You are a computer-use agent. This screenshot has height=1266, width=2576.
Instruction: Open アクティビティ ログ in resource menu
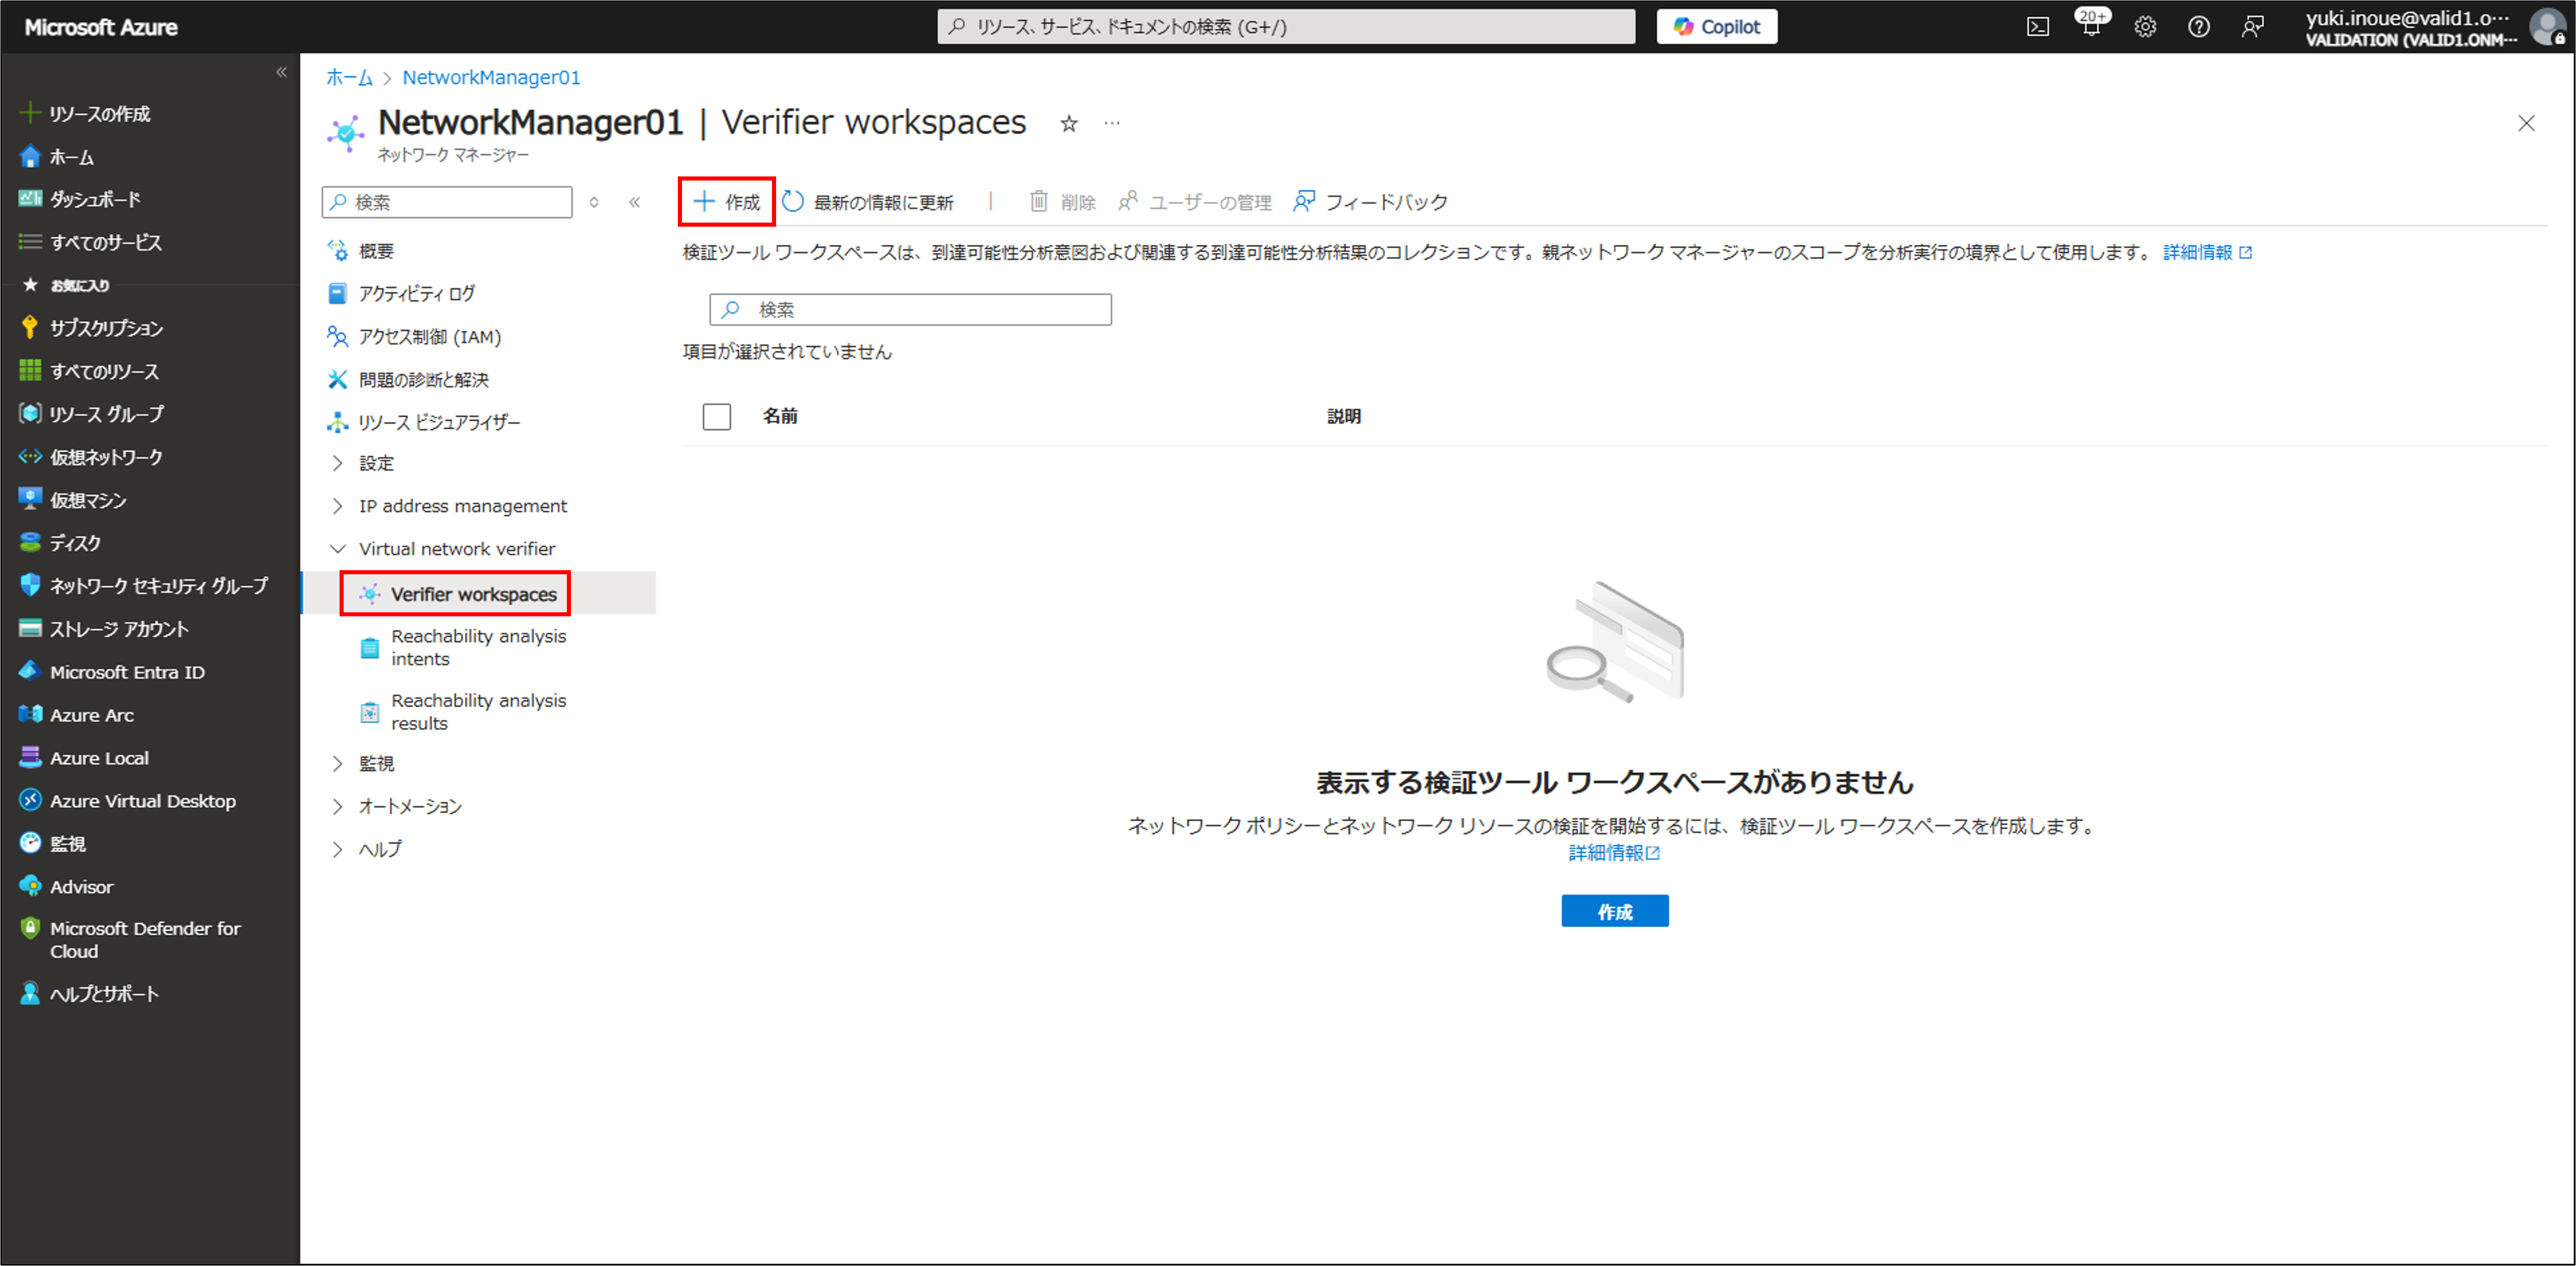click(x=416, y=293)
